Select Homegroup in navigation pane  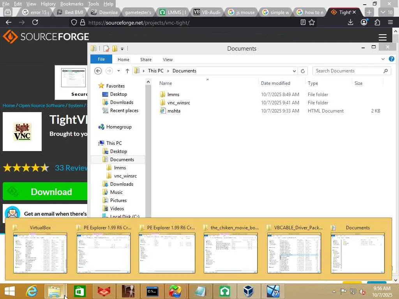tap(119, 127)
